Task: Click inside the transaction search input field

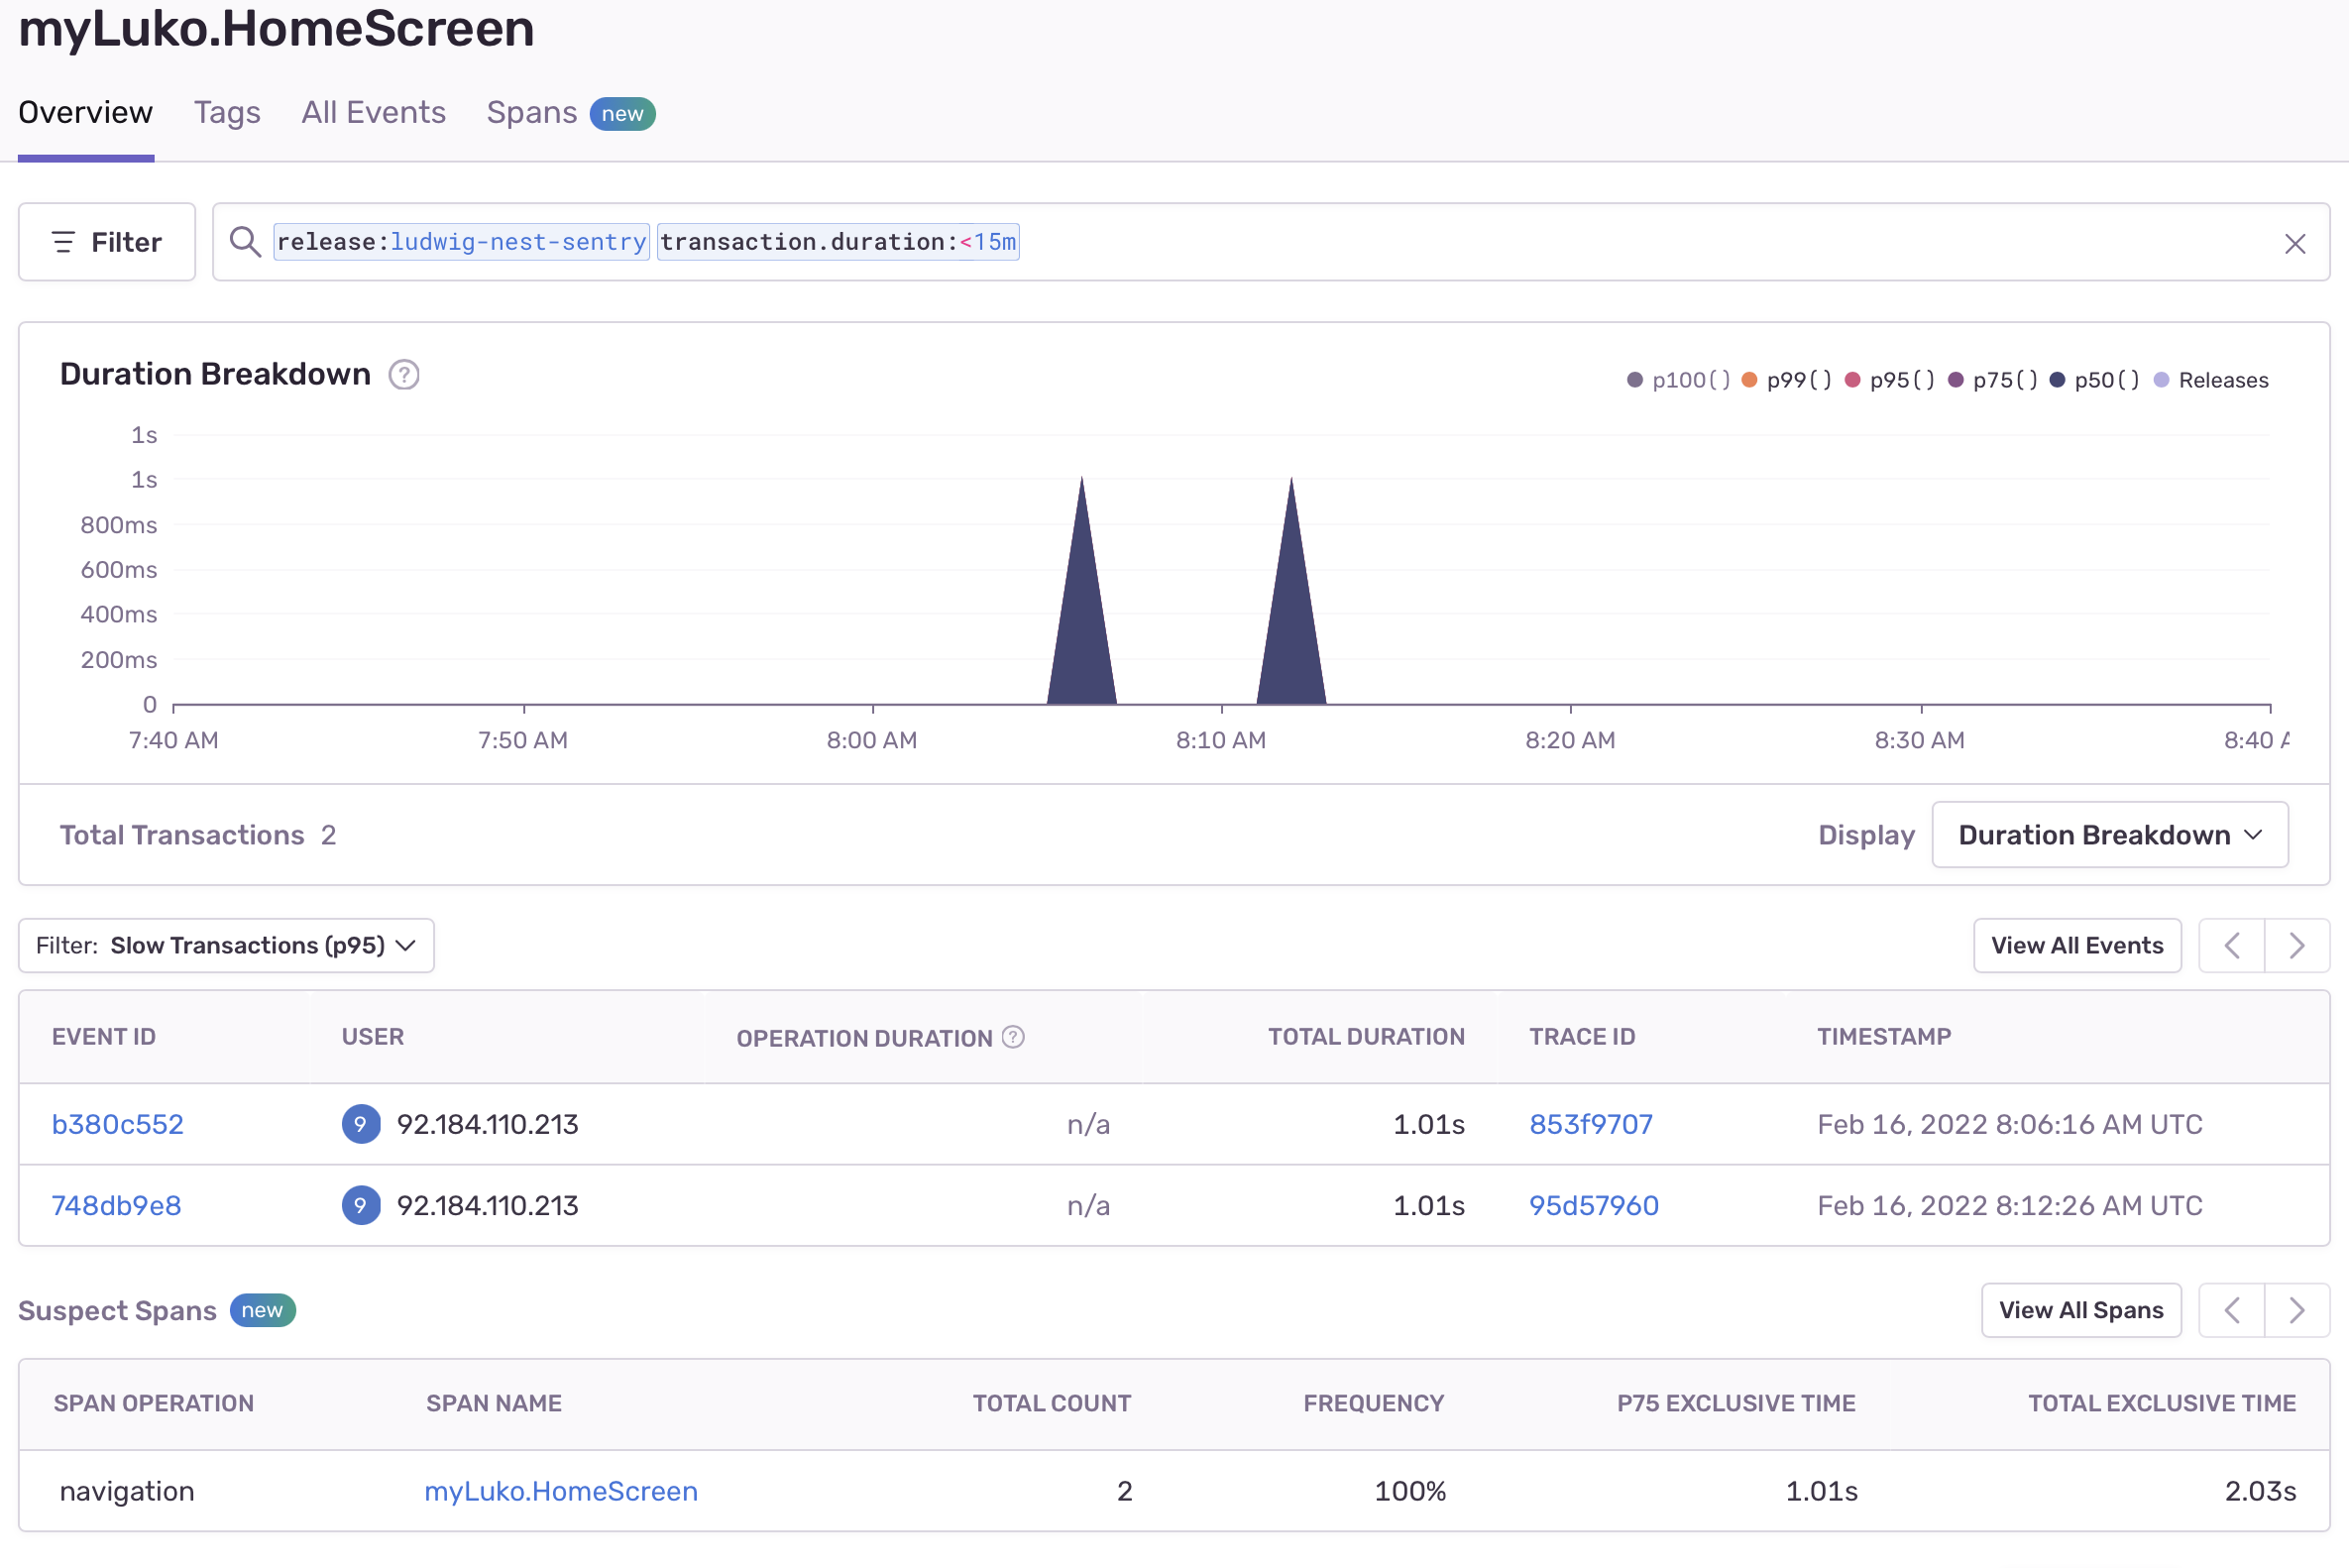Action: pos(1500,242)
